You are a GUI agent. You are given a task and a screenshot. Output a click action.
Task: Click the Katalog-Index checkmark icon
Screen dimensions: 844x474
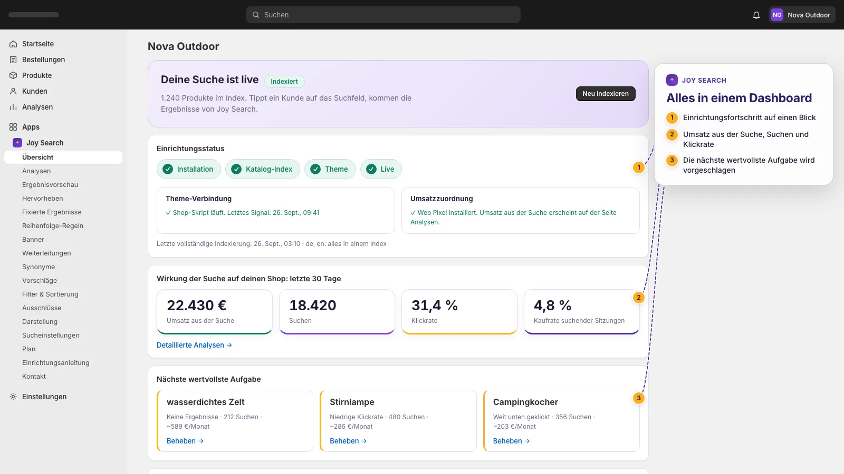[x=236, y=169]
